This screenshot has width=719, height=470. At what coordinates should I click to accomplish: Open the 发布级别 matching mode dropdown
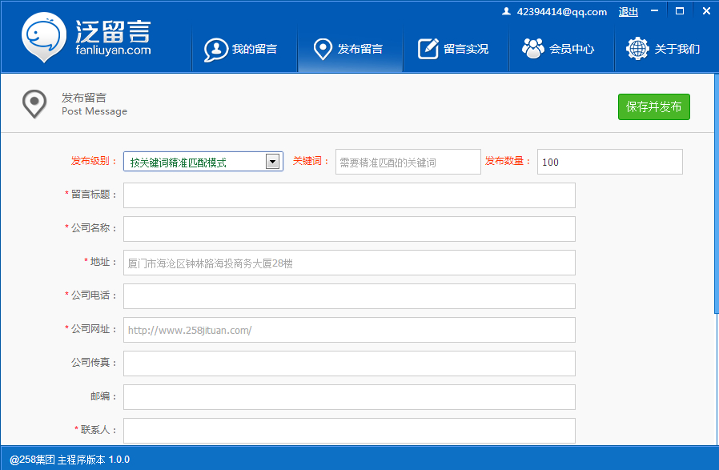point(272,161)
